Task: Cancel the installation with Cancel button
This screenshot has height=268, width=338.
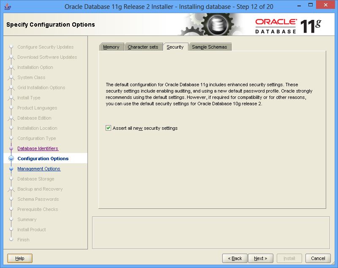Action: click(x=318, y=258)
